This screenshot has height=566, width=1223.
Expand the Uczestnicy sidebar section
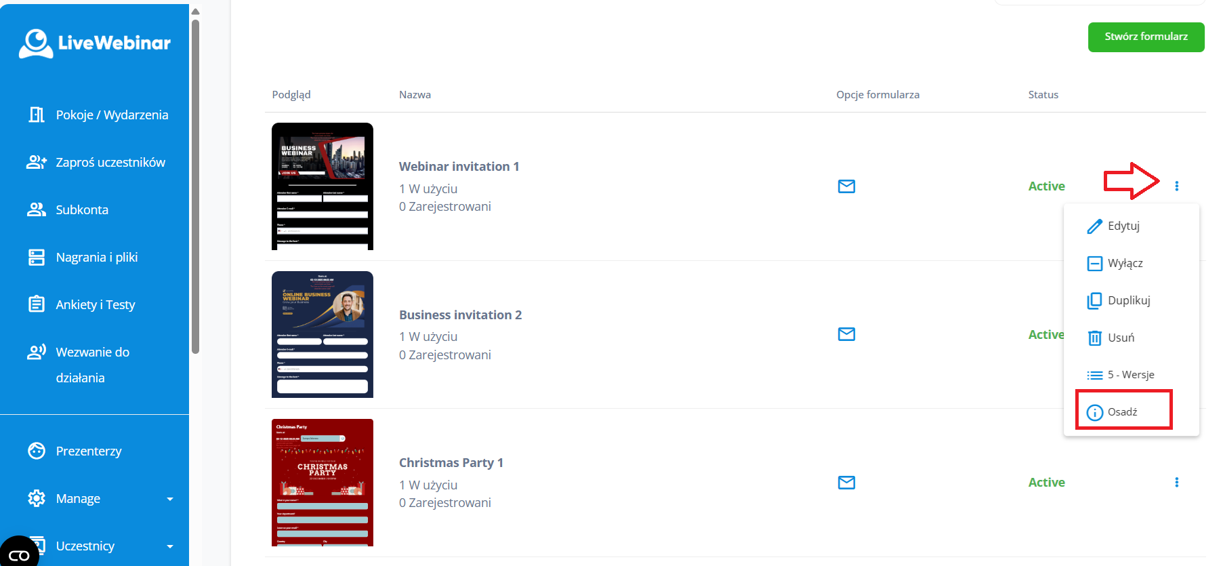[170, 546]
